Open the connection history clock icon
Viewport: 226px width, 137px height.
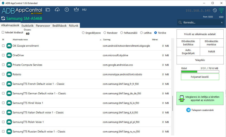coord(215,10)
